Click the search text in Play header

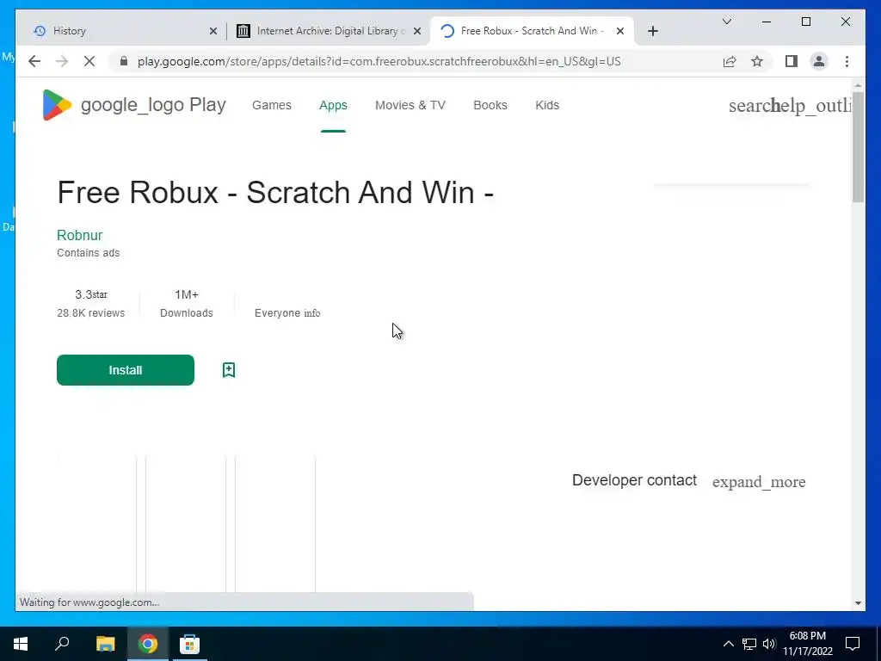point(750,105)
